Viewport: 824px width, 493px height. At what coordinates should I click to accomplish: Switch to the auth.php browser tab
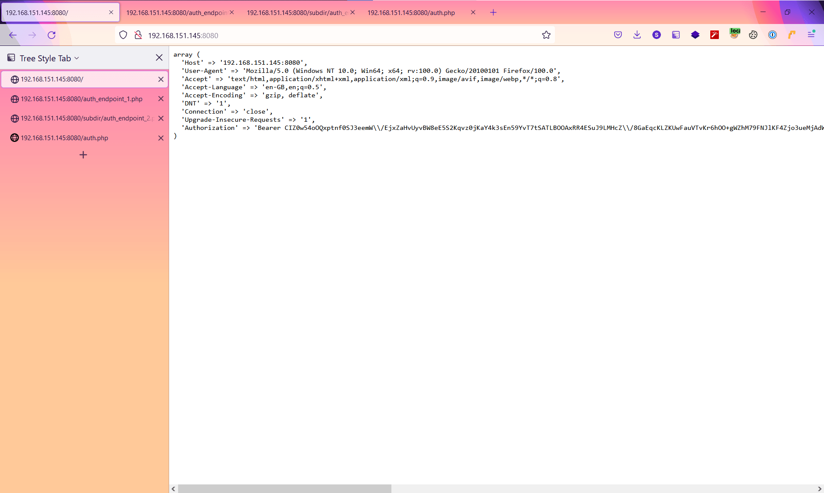tap(411, 13)
